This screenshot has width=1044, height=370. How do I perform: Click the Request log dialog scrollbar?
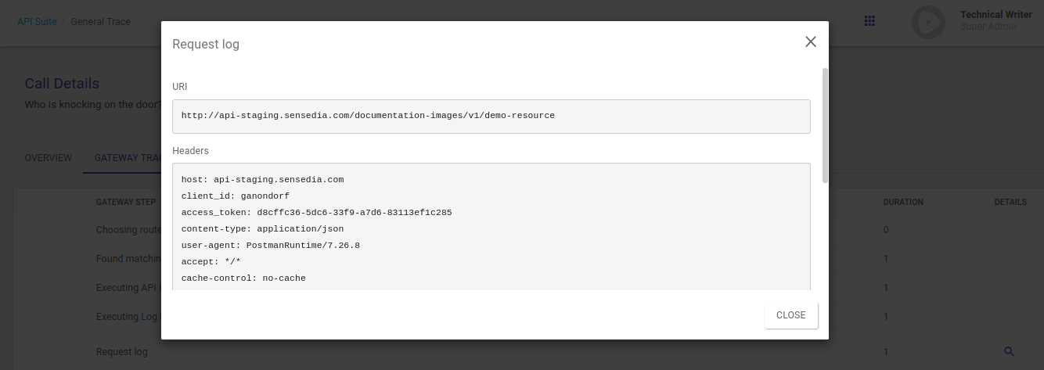click(x=825, y=125)
